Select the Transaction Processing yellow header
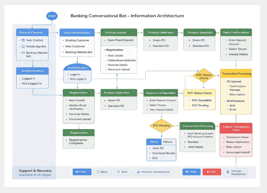267x193 pixels. tap(236, 74)
